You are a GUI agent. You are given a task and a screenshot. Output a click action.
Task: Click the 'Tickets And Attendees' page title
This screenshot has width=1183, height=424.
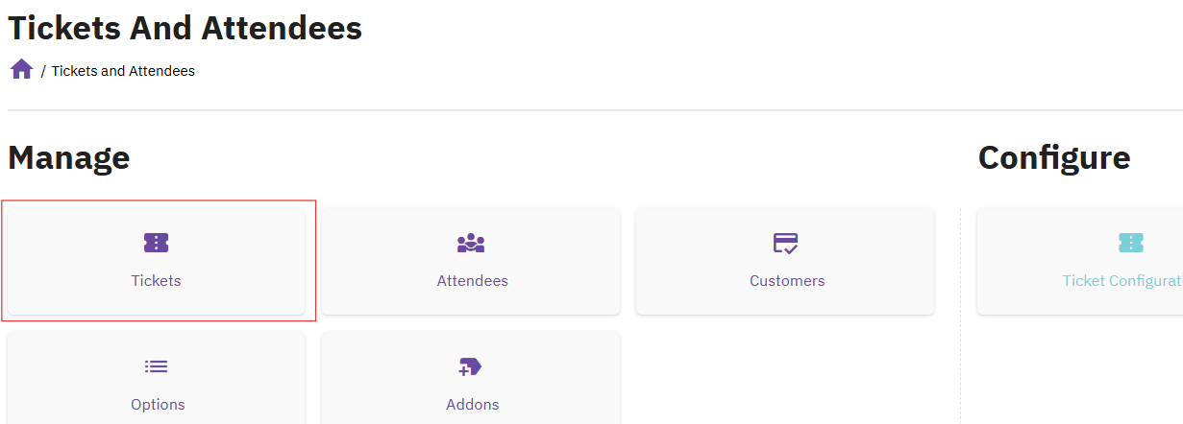[x=185, y=28]
